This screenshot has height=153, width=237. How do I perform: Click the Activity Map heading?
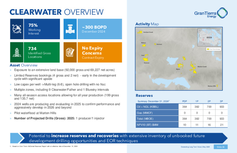147,24
